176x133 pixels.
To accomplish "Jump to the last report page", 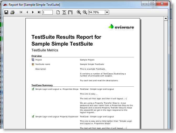I will click(x=39, y=12).
